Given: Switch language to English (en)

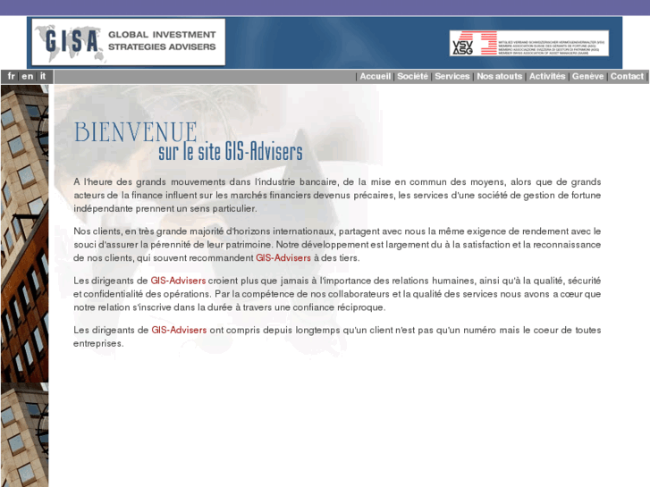Looking at the screenshot, I should [x=28, y=76].
